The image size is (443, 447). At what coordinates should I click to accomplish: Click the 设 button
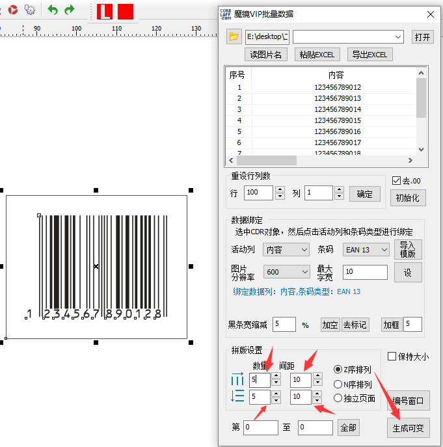408,272
